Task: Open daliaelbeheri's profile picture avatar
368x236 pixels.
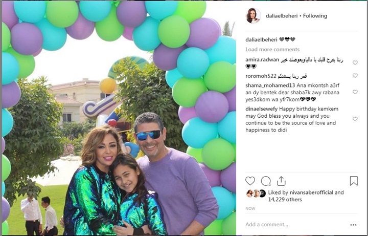Action: [x=253, y=16]
